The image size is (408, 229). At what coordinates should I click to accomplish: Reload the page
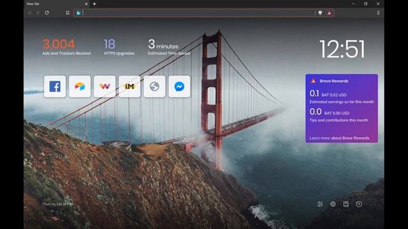click(x=47, y=13)
